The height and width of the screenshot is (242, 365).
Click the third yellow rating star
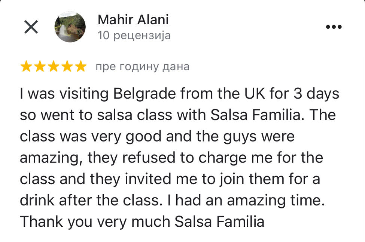[53, 67]
